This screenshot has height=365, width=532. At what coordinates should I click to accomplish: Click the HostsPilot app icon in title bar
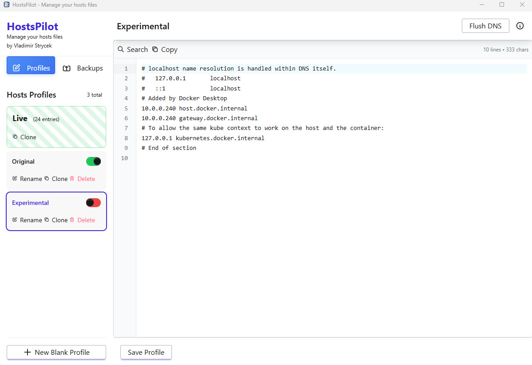[x=6, y=5]
